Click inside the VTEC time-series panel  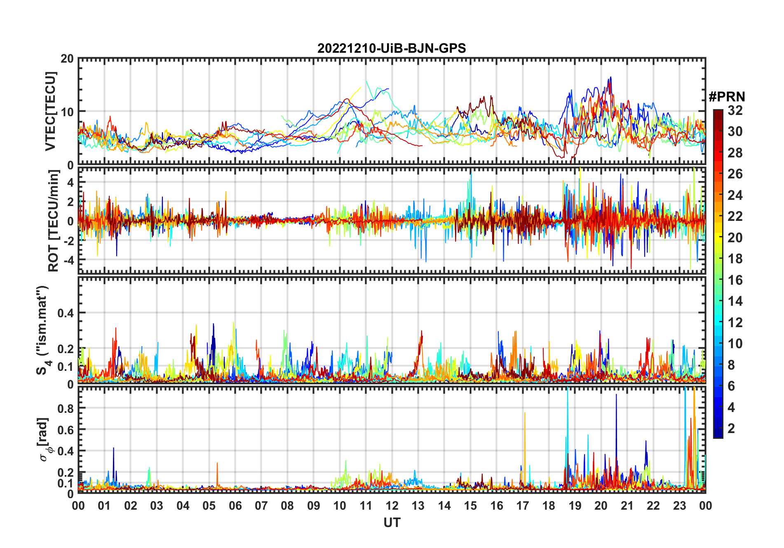pos(392,111)
